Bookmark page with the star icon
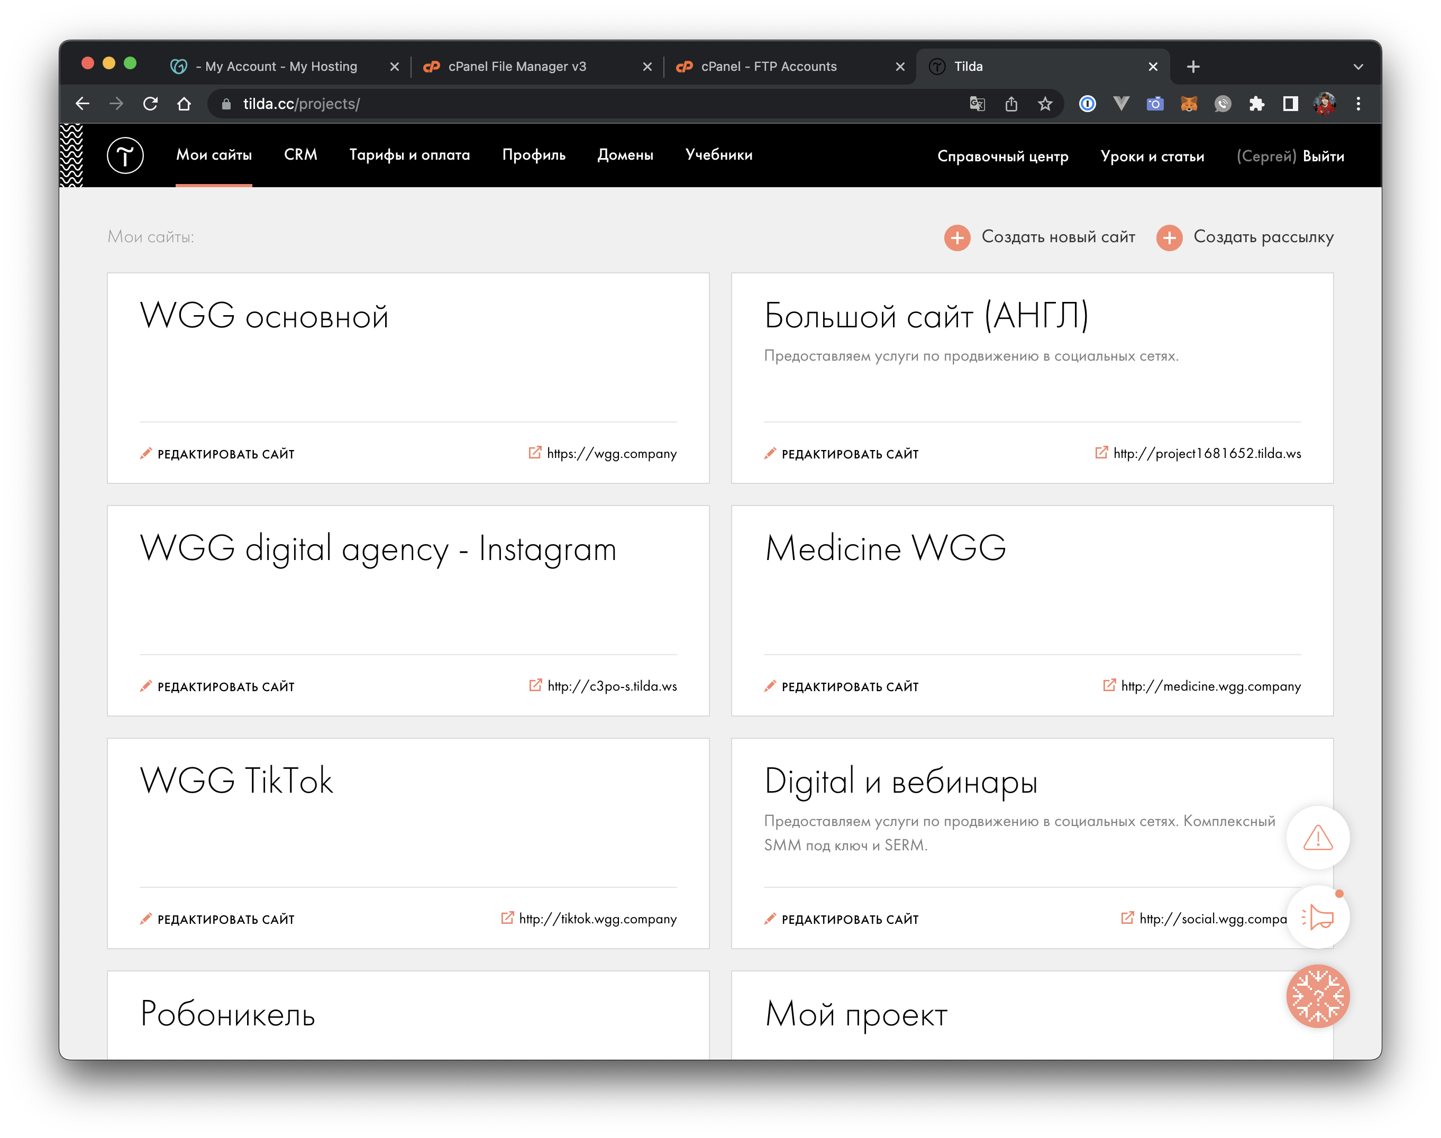The width and height of the screenshot is (1441, 1138). point(1045,104)
